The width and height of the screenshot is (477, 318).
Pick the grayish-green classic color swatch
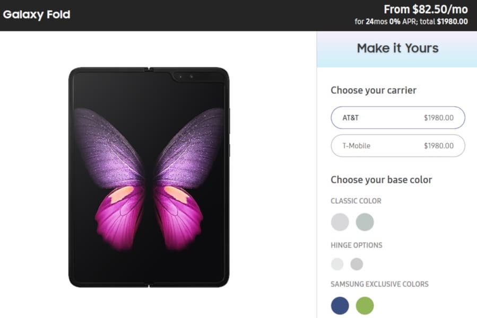pyautogui.click(x=365, y=222)
